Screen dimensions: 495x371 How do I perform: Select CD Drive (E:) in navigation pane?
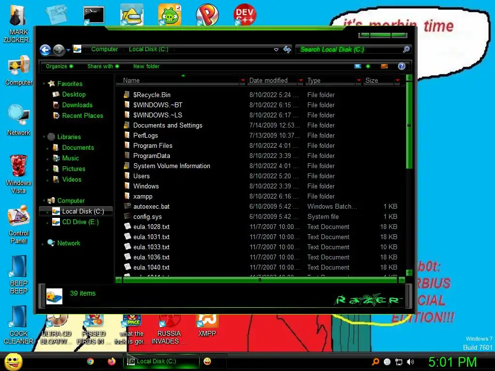[80, 222]
